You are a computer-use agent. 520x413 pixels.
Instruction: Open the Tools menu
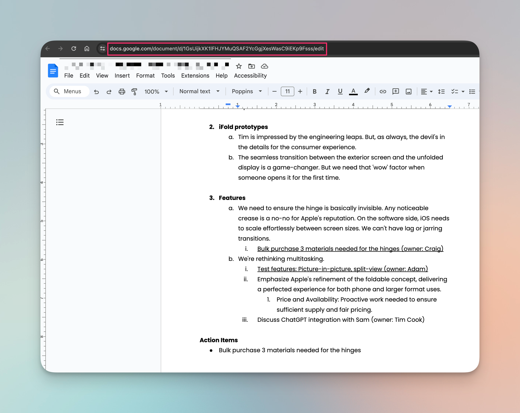168,76
